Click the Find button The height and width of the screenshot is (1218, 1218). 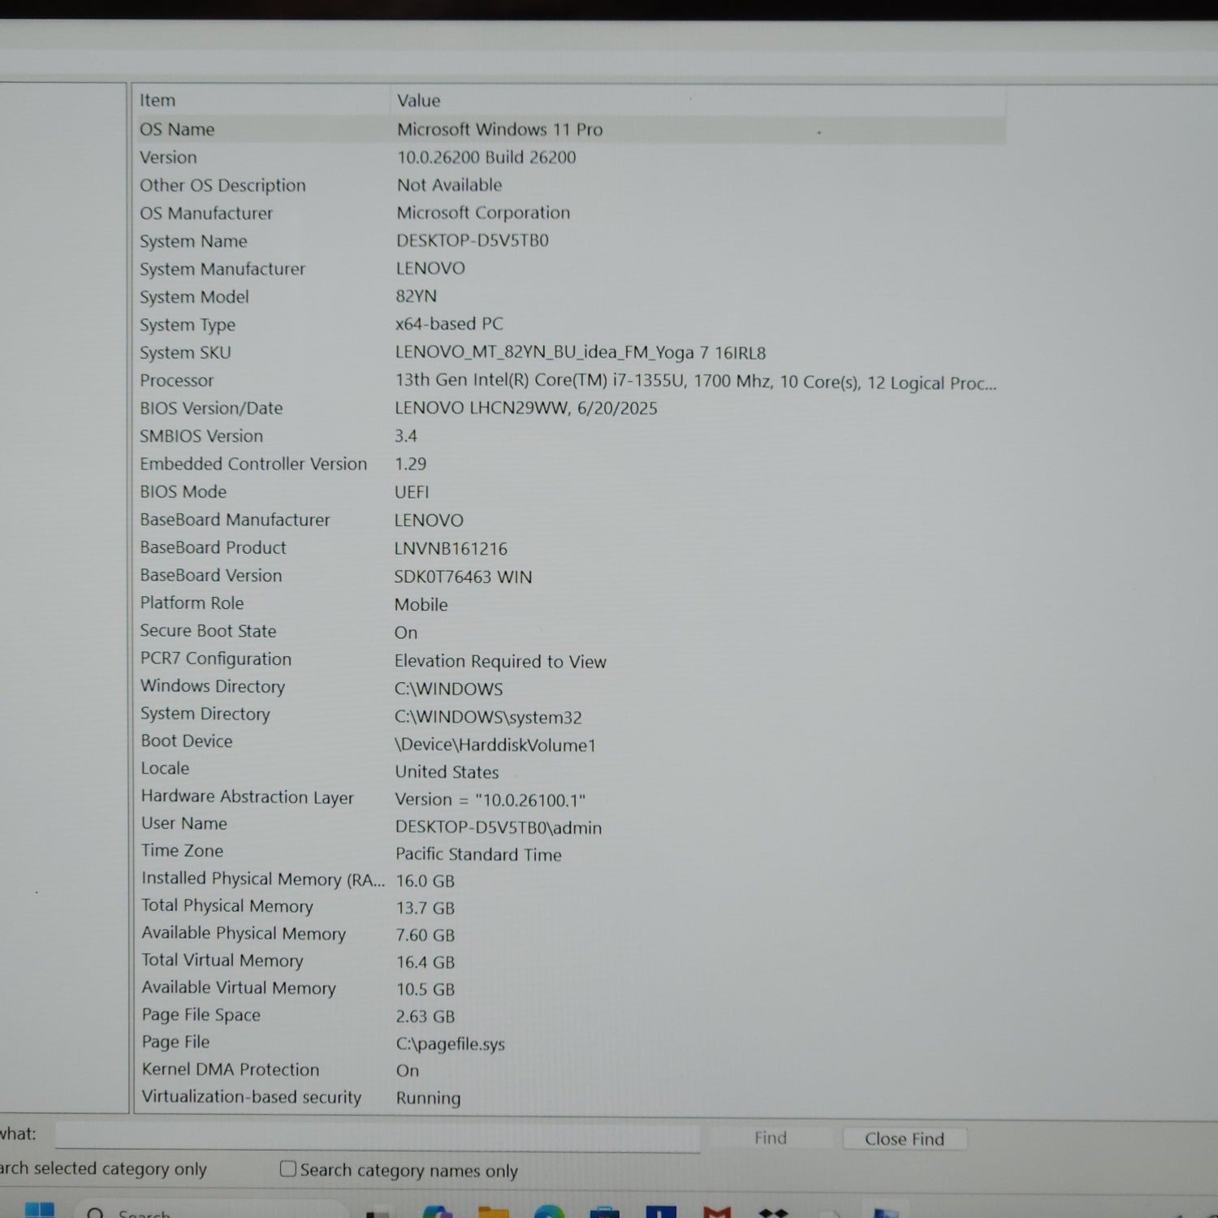(x=770, y=1138)
